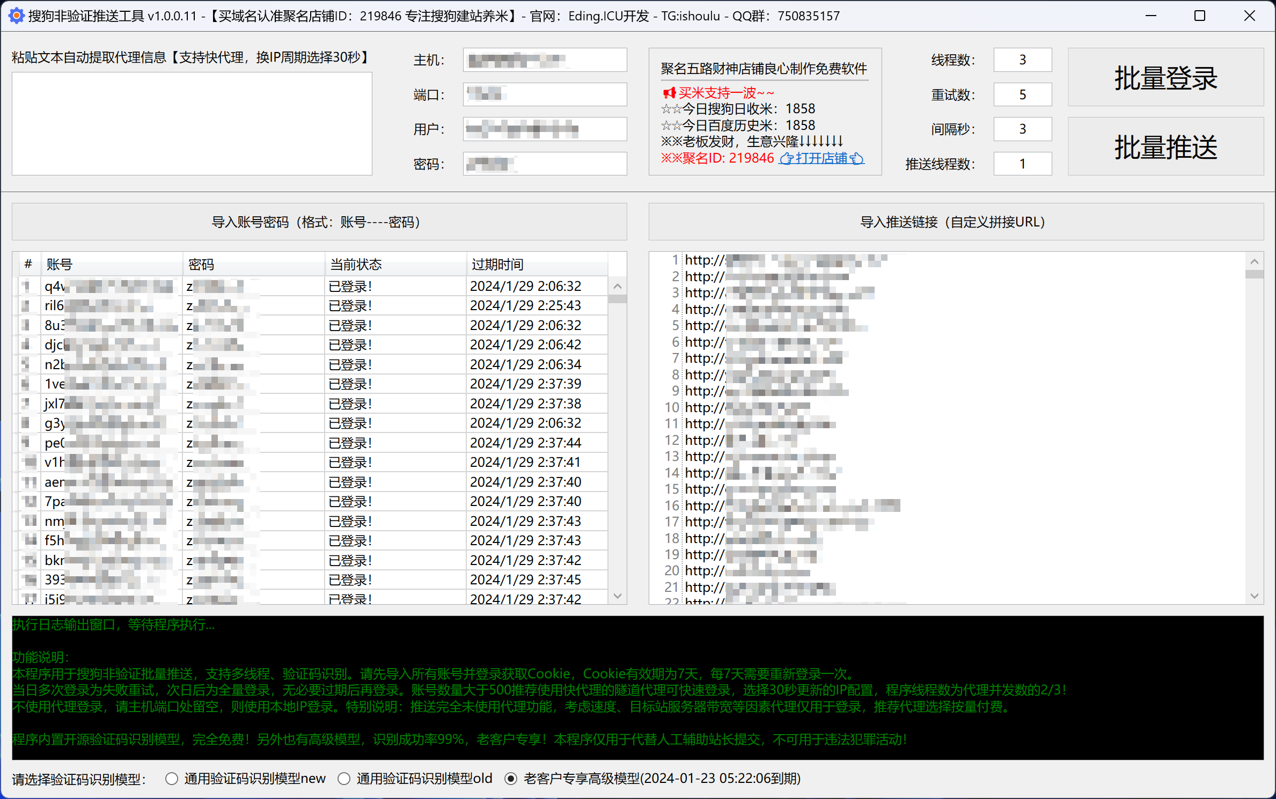This screenshot has height=799, width=1276.
Task: Click URL line 16 in link list
Action: pos(793,505)
